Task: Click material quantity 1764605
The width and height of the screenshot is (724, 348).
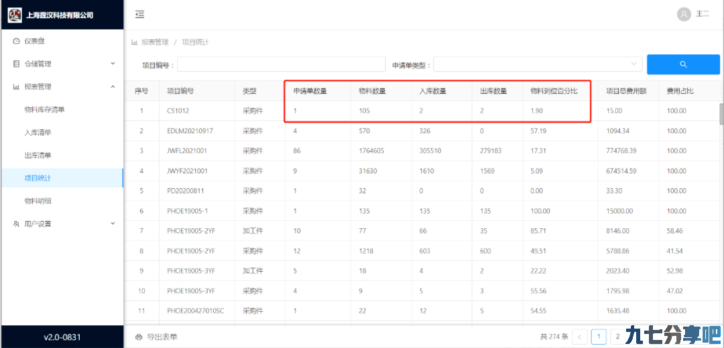Action: pyautogui.click(x=373, y=151)
